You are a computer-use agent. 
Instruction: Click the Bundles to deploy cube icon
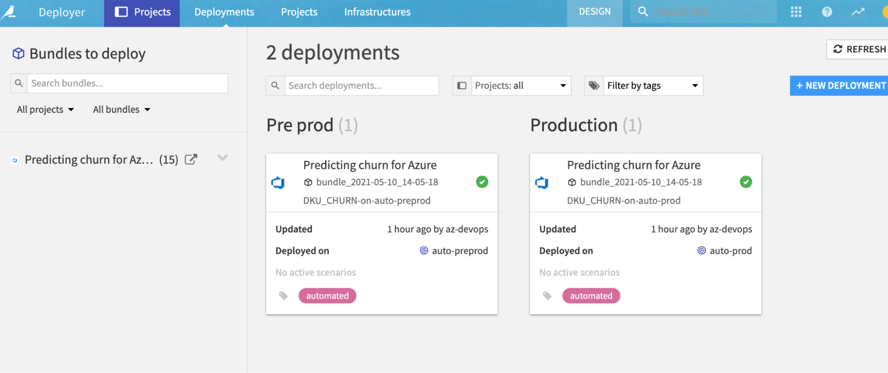[18, 53]
